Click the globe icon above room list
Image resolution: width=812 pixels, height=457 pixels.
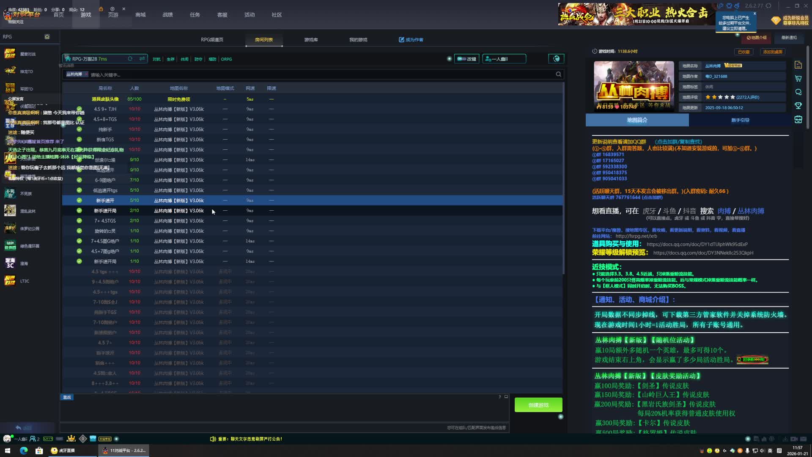tap(556, 59)
